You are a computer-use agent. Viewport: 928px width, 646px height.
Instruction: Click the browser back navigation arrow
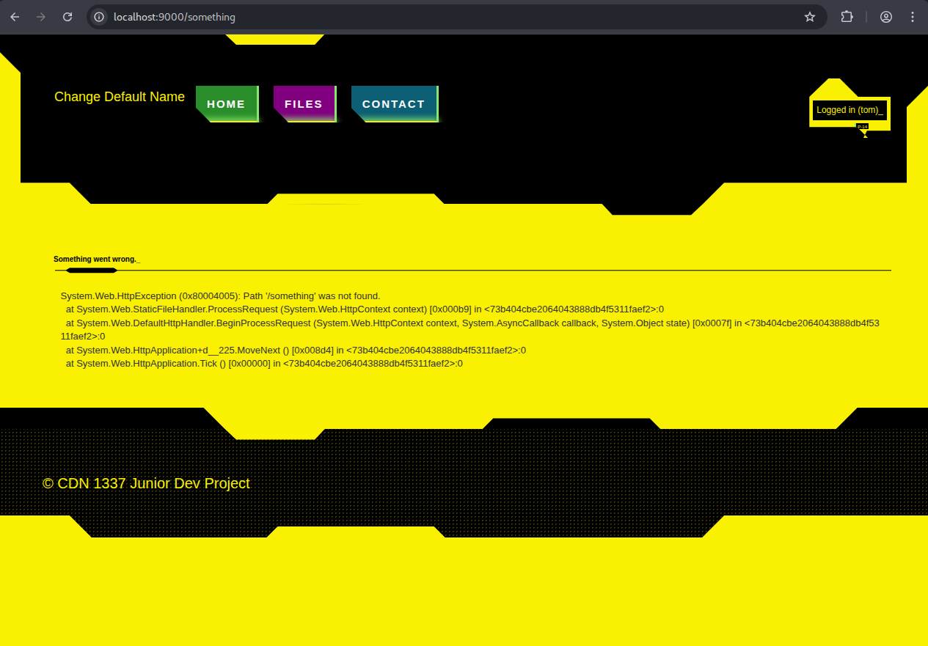(x=15, y=16)
